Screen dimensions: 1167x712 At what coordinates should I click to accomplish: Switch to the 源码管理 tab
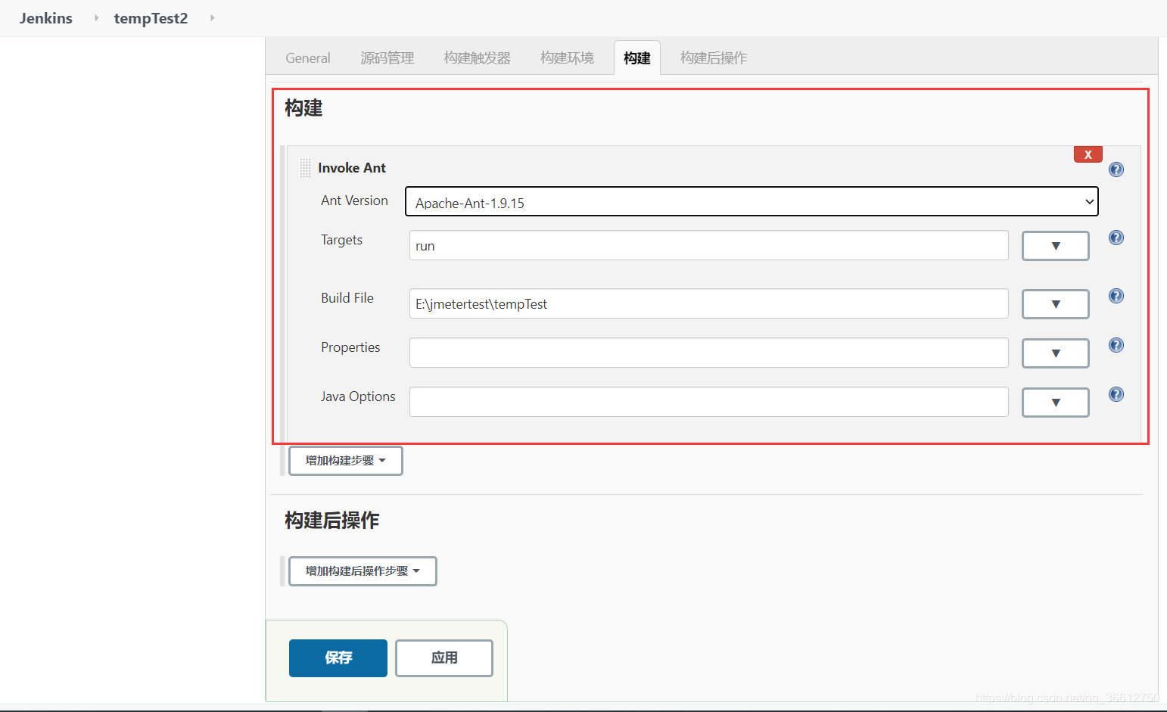pos(387,58)
